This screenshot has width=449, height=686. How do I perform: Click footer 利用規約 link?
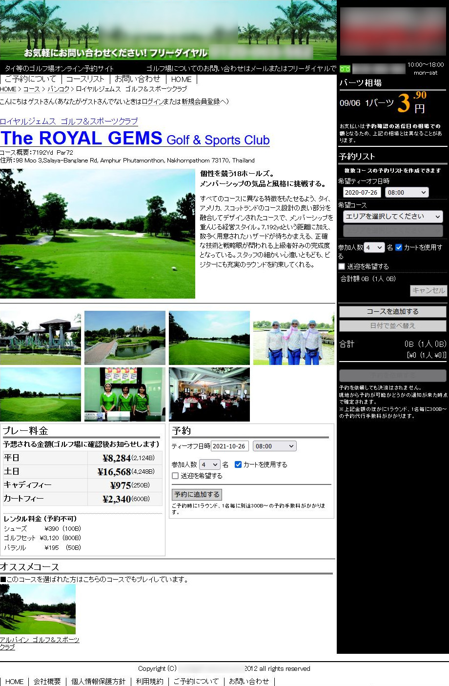(149, 681)
